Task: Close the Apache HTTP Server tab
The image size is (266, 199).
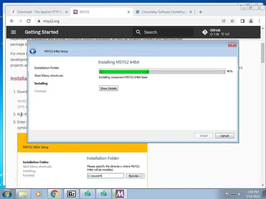Action: pyautogui.click(x=66, y=12)
